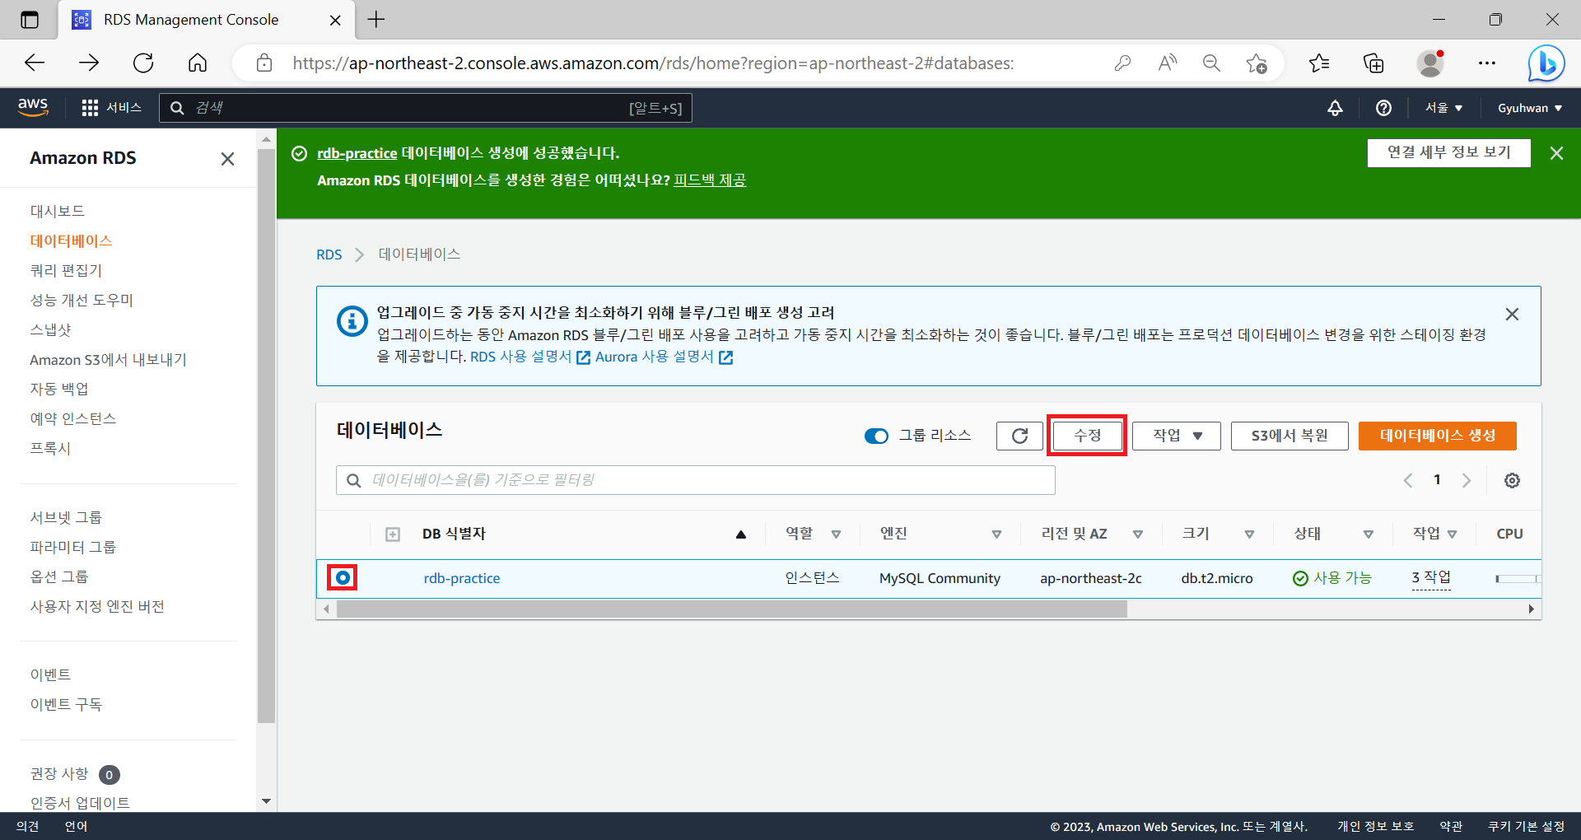Open Bing chat sidebar icon

pyautogui.click(x=1546, y=63)
